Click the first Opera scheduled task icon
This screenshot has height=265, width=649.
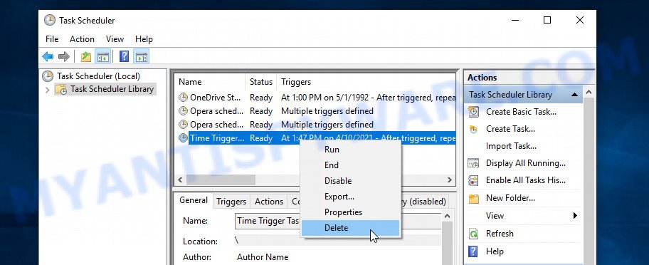183,111
